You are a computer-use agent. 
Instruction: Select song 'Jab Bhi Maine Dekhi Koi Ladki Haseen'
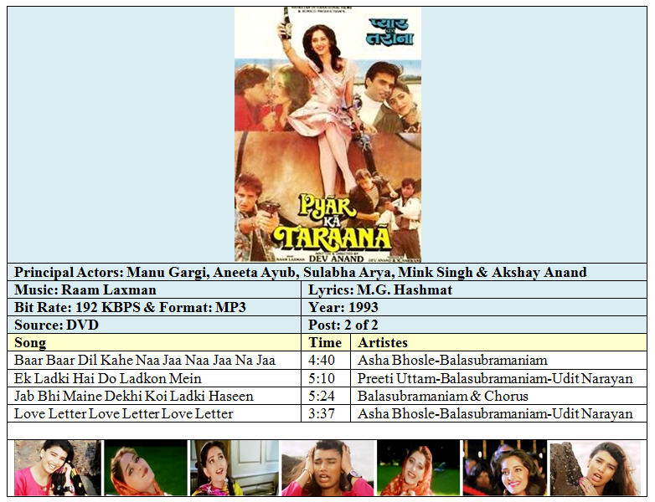[134, 396]
